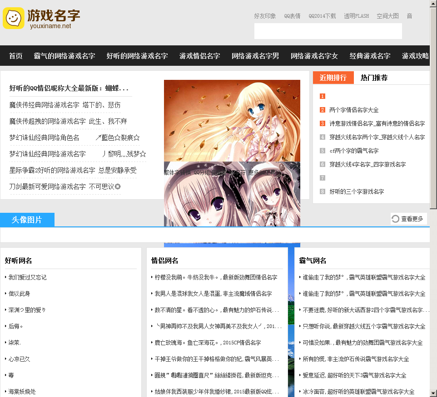
Task: Open ranking item 两个字情侣名字大全
Action: [354, 110]
